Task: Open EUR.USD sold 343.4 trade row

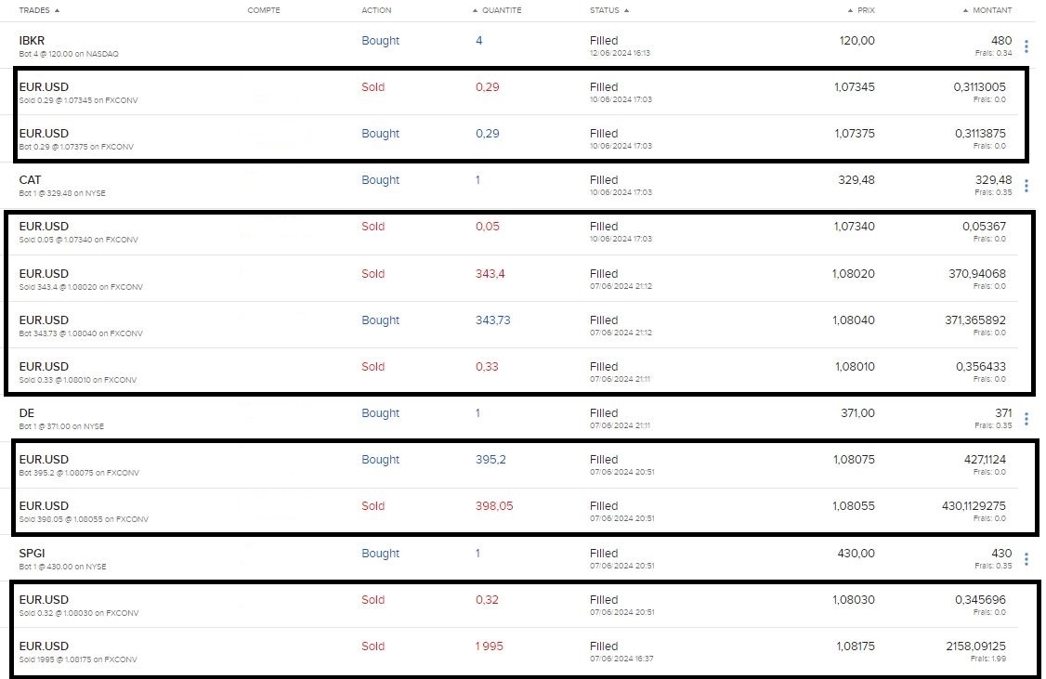Action: tap(517, 279)
